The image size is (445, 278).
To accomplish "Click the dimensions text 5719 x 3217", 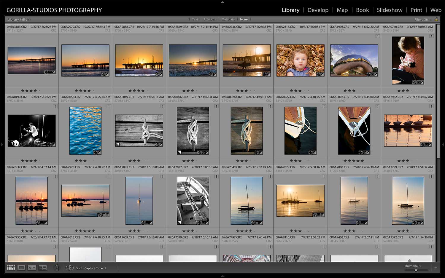I will point(15,31).
